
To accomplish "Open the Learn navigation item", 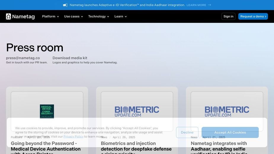I will pyautogui.click(x=121, y=16).
